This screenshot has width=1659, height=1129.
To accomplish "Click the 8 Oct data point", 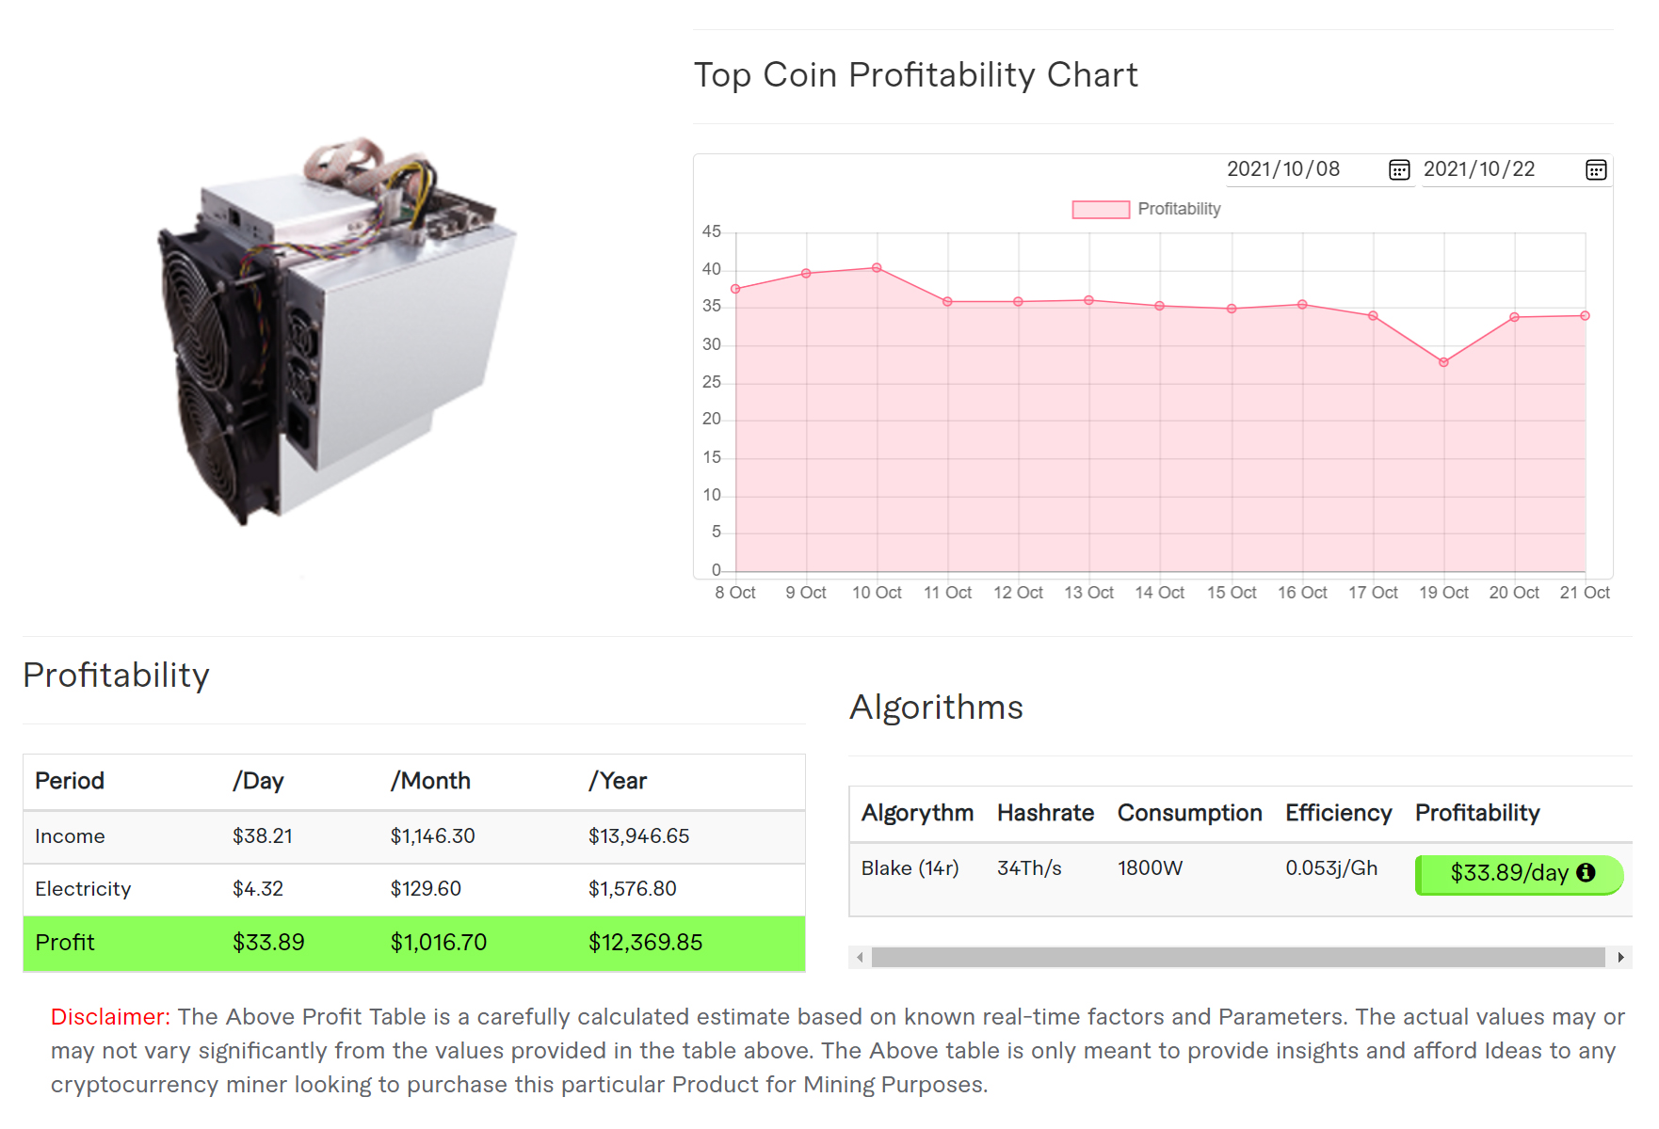I will 735,289.
